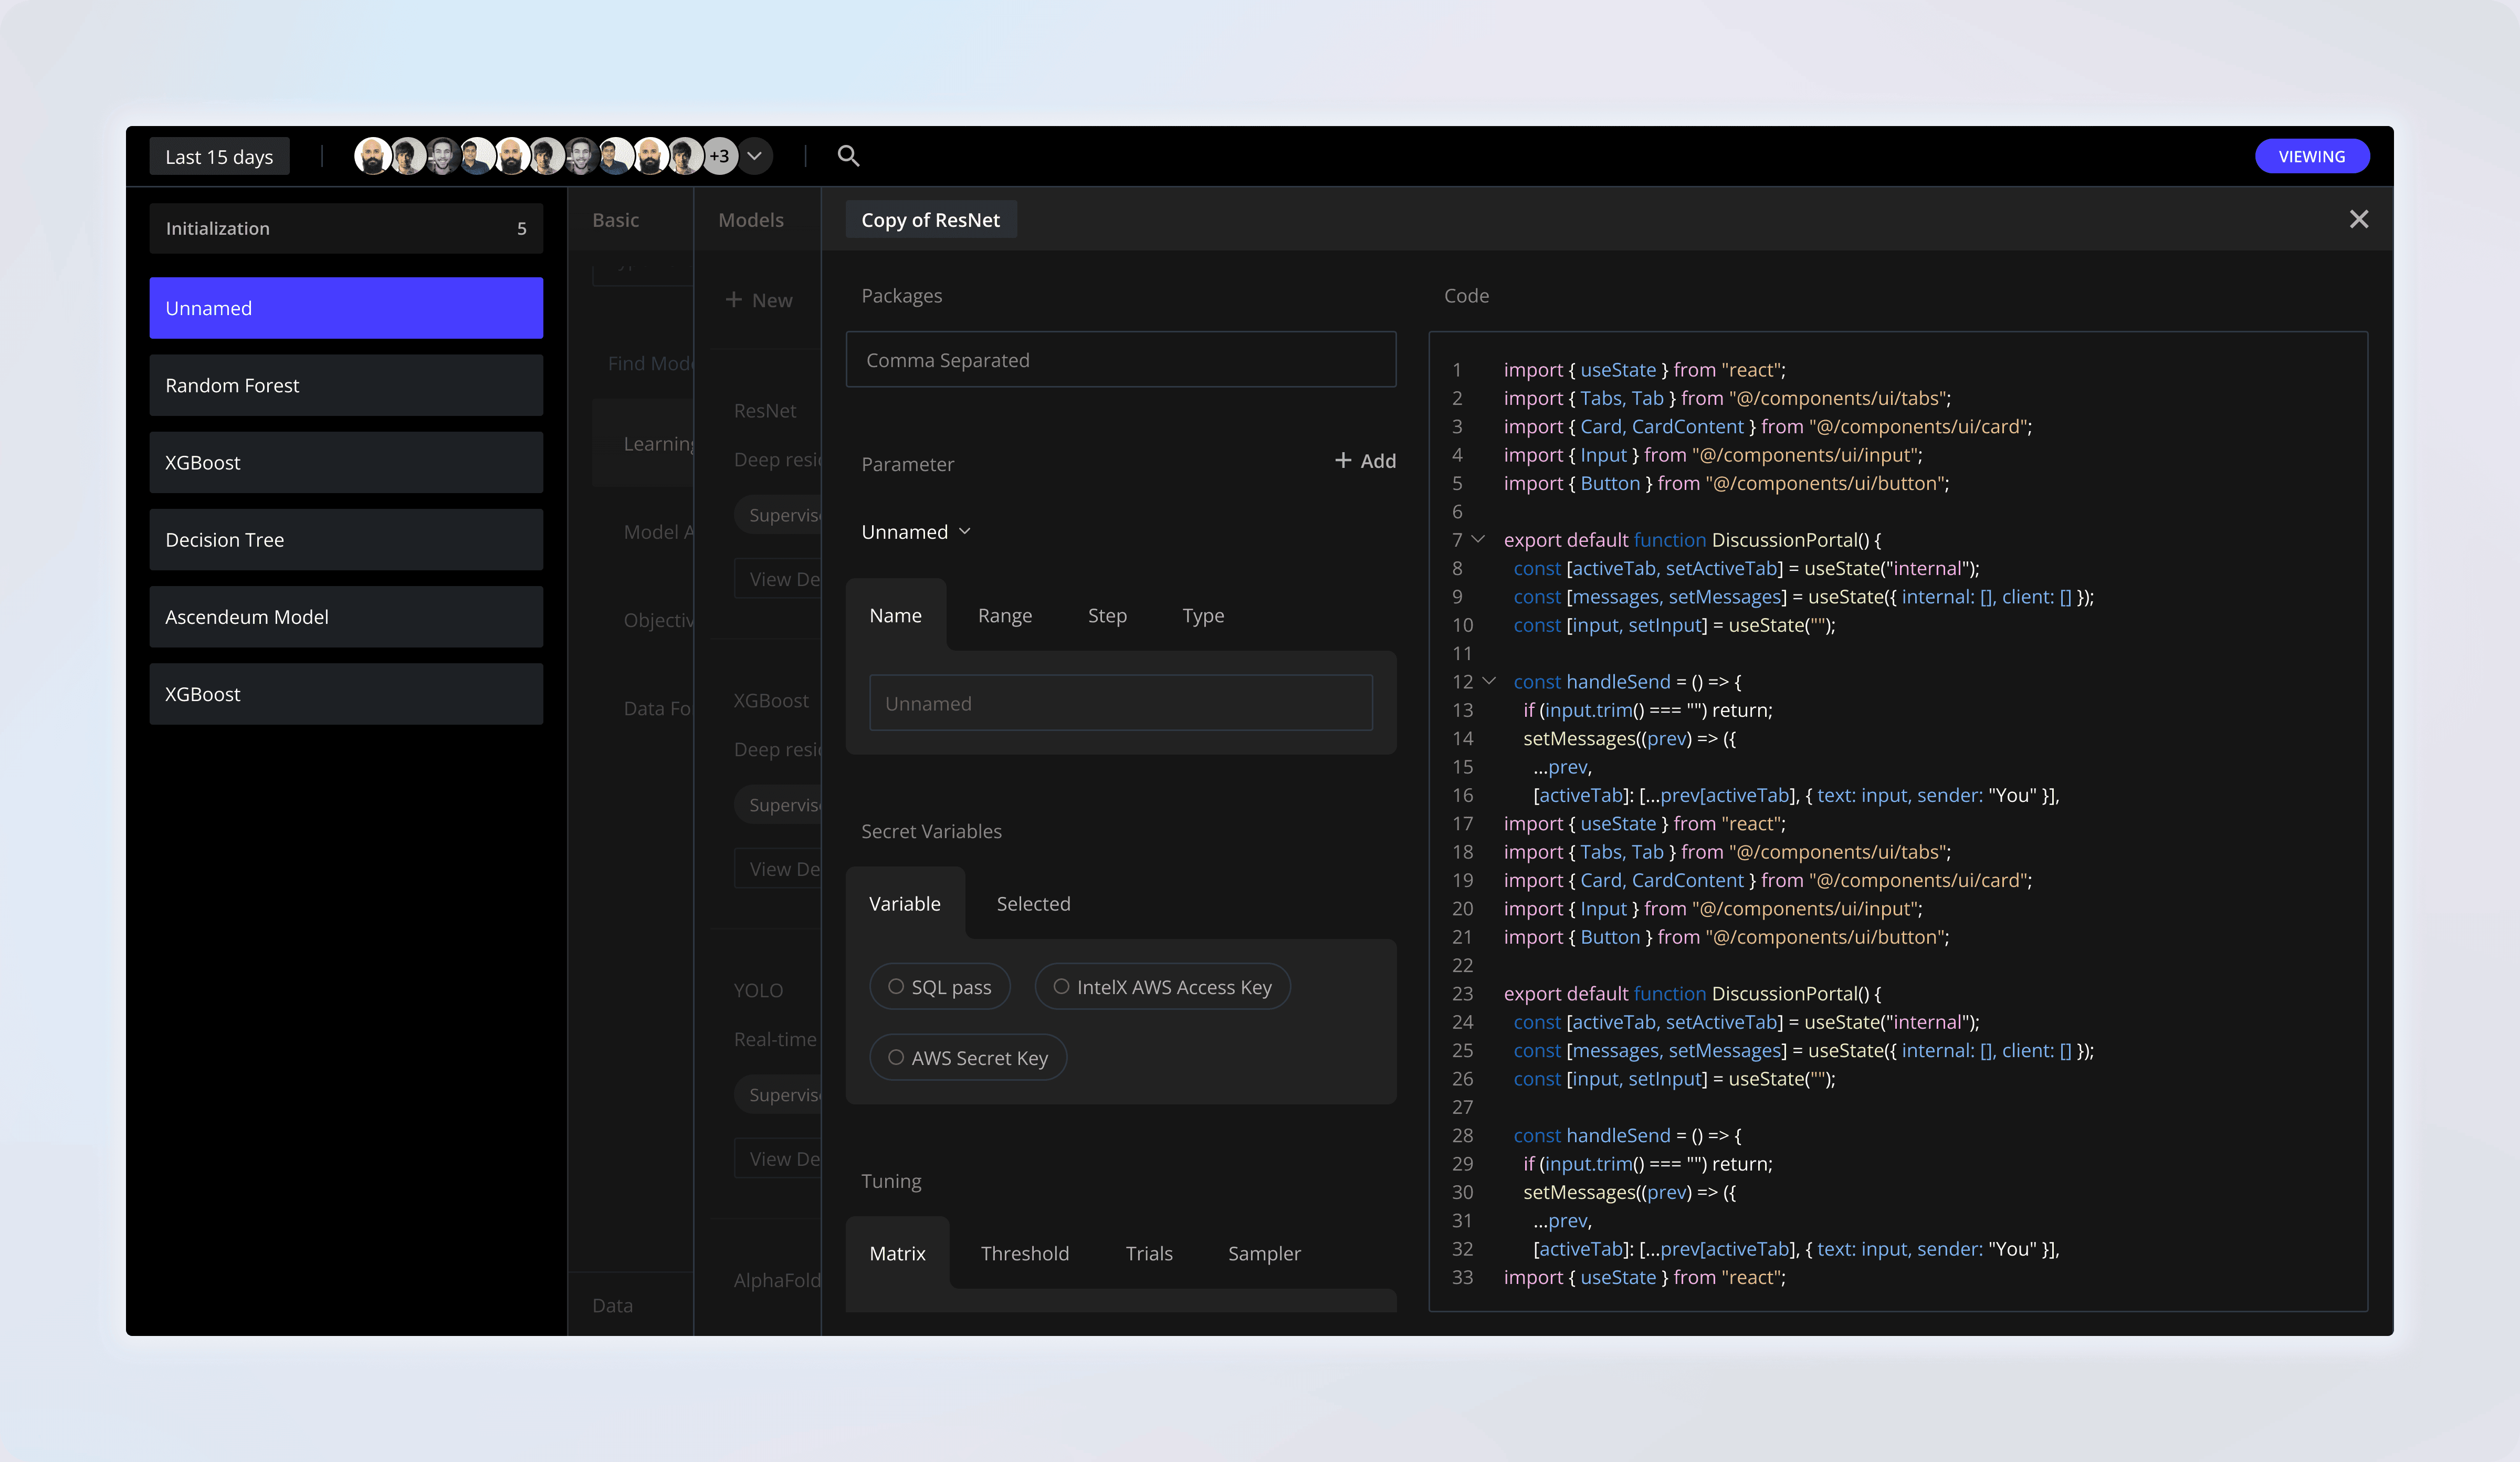The image size is (2520, 1462).
Task: Expand the avatars list chevron
Action: pos(755,156)
